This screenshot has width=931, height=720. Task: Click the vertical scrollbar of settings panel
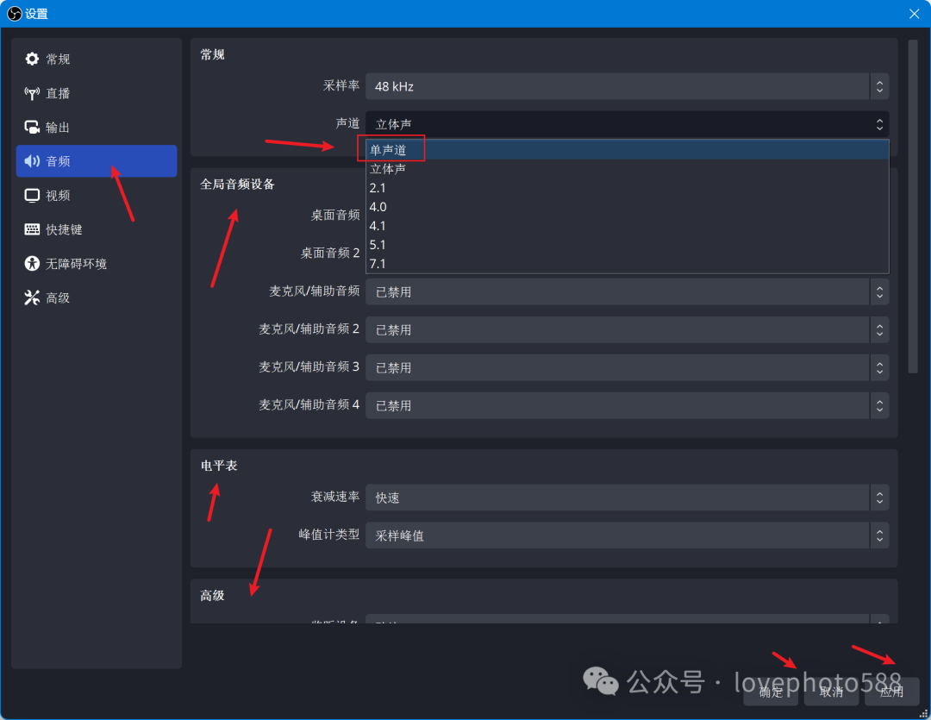pos(913,207)
